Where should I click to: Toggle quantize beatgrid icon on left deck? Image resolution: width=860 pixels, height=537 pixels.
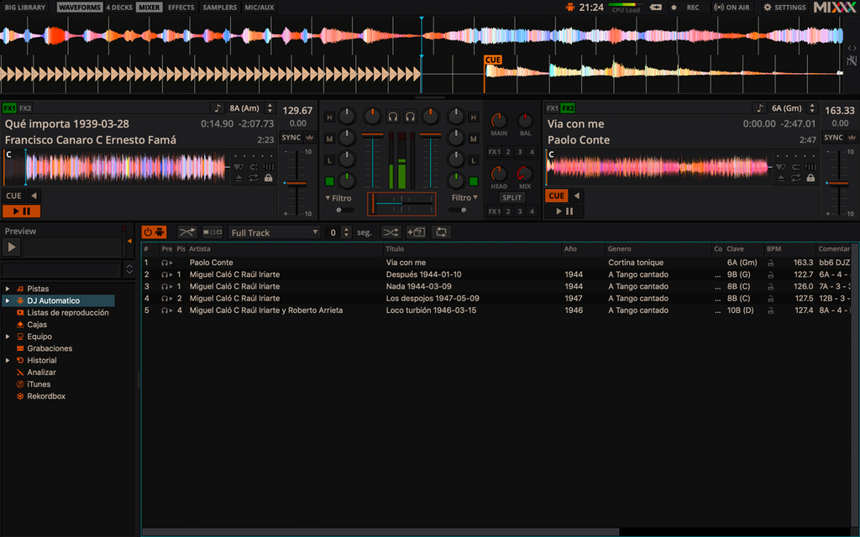[268, 167]
